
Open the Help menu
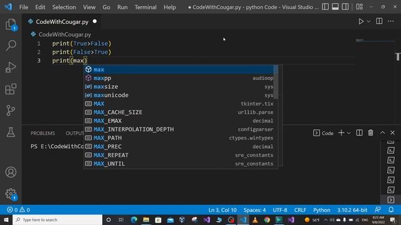pyautogui.click(x=170, y=7)
